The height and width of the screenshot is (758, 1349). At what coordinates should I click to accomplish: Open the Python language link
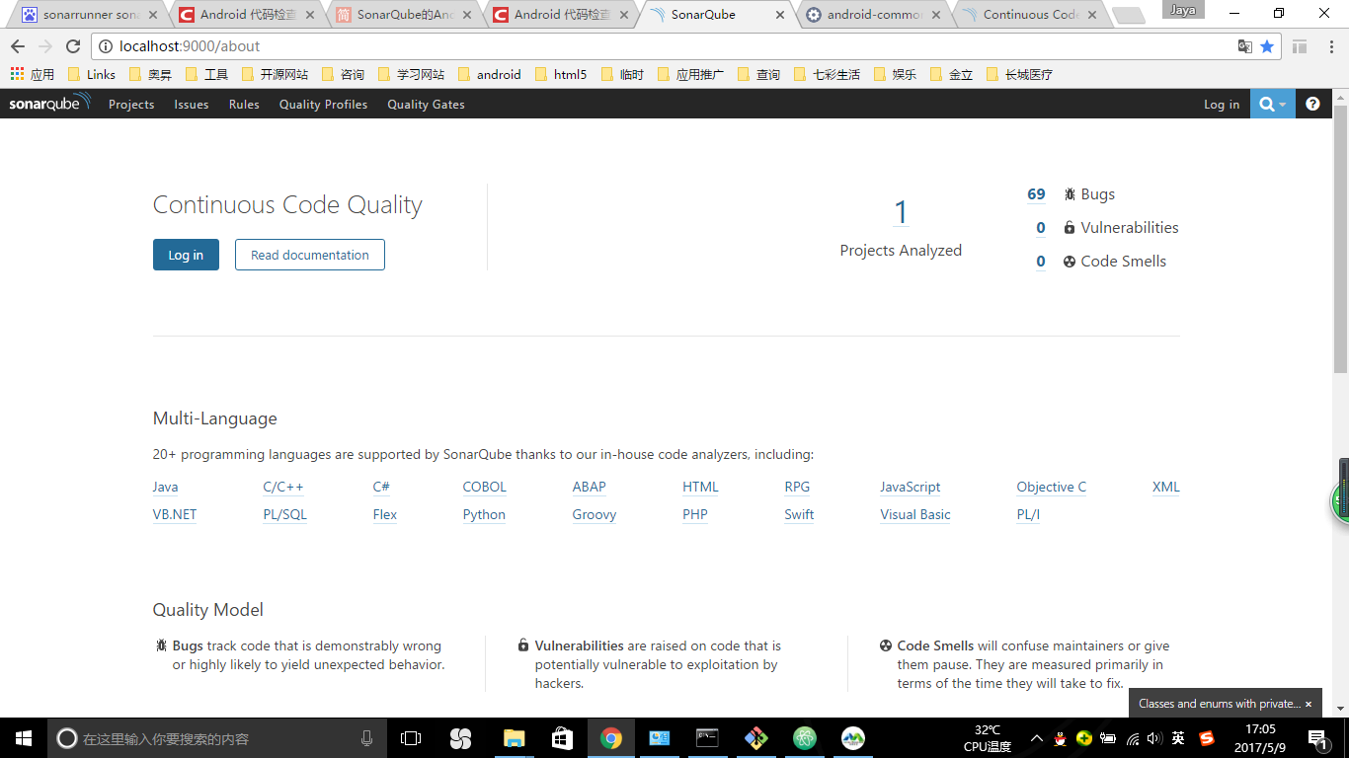pyautogui.click(x=484, y=514)
